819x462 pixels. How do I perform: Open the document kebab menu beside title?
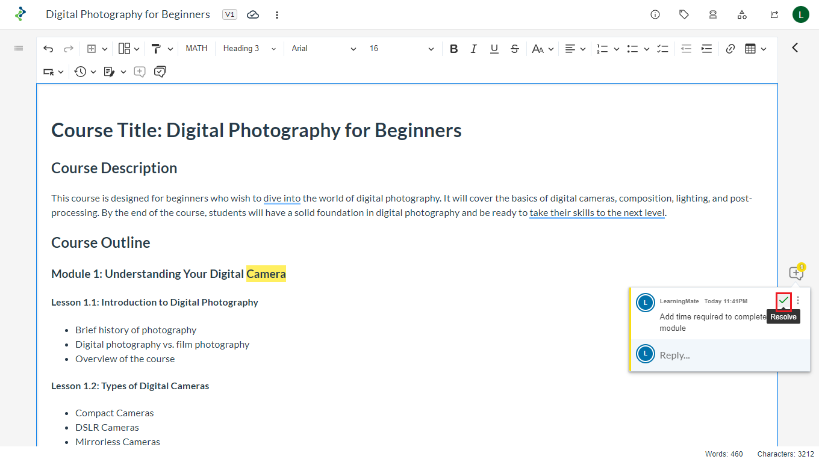[277, 14]
